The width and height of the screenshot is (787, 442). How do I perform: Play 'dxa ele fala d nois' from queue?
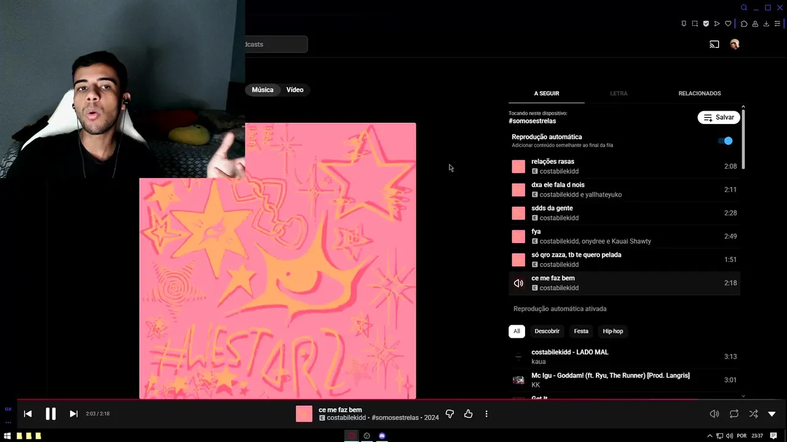[624, 190]
